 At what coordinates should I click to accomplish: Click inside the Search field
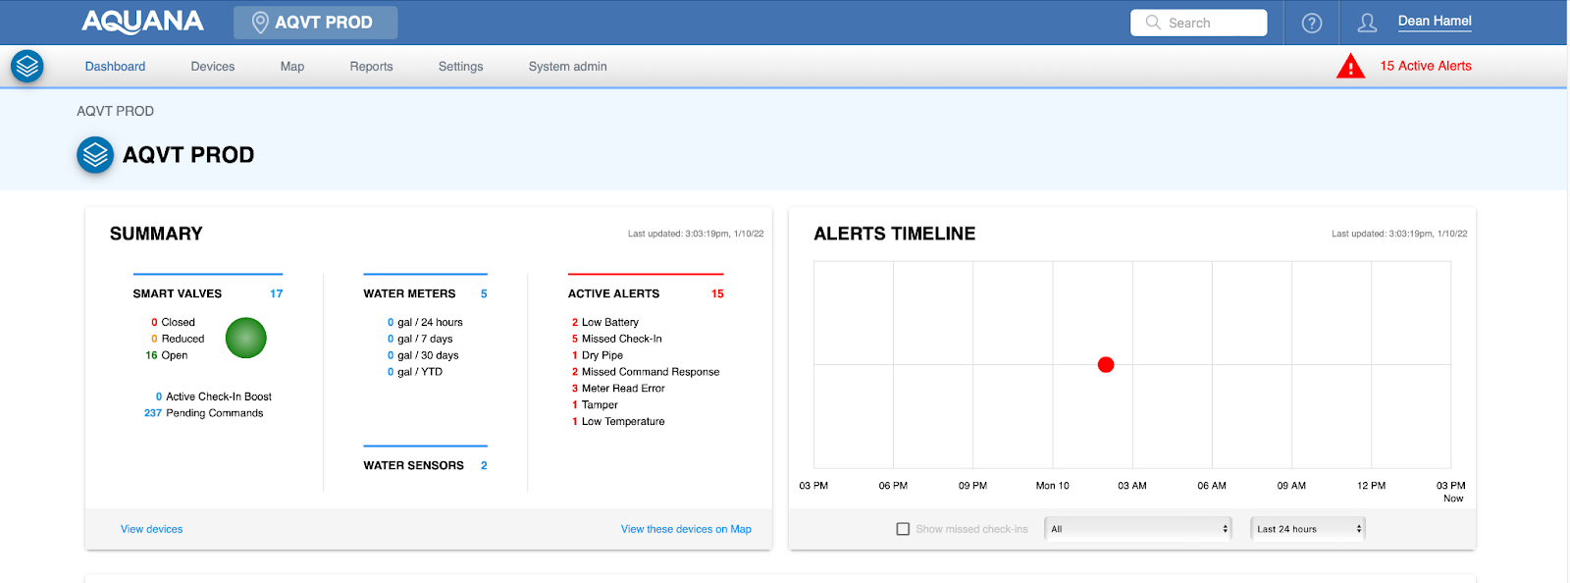coord(1199,23)
